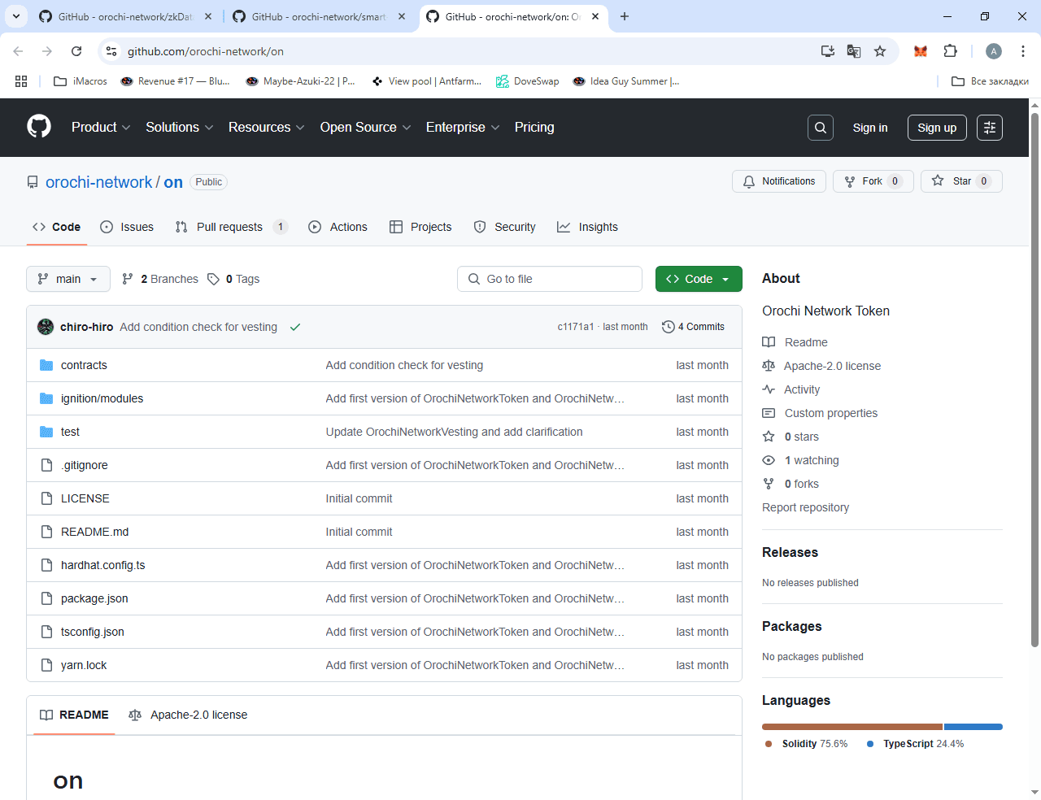Click Report repository link

[x=805, y=507]
